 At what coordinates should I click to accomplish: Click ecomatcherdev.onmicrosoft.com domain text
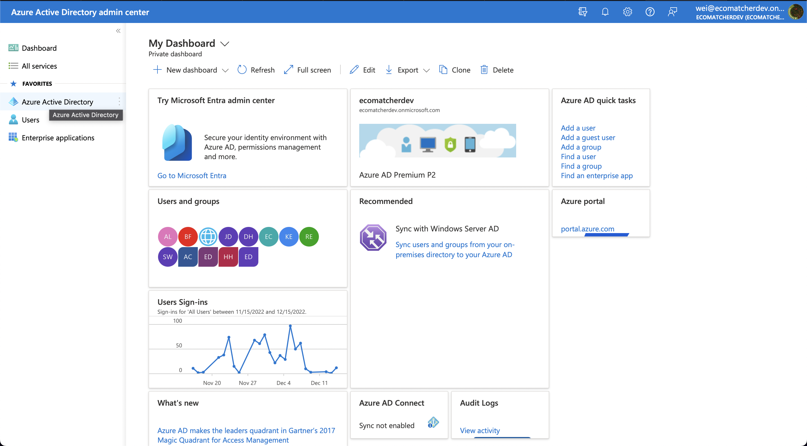point(399,110)
